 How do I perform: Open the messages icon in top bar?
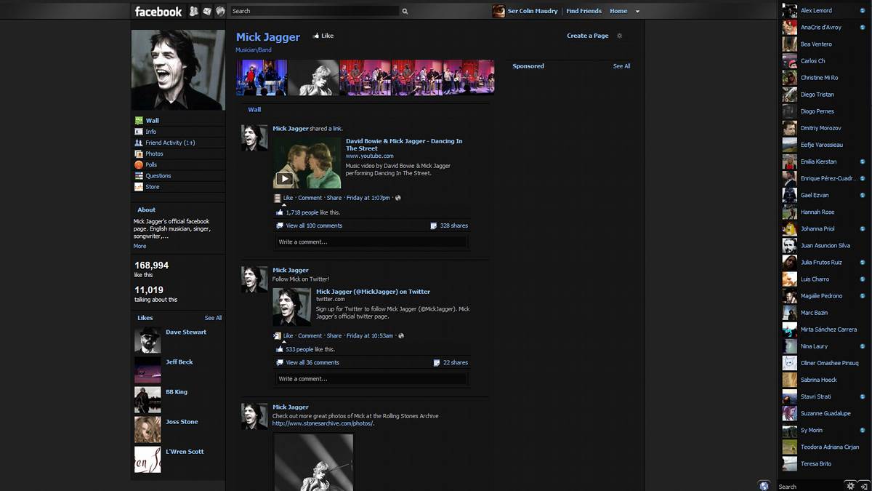(x=206, y=11)
